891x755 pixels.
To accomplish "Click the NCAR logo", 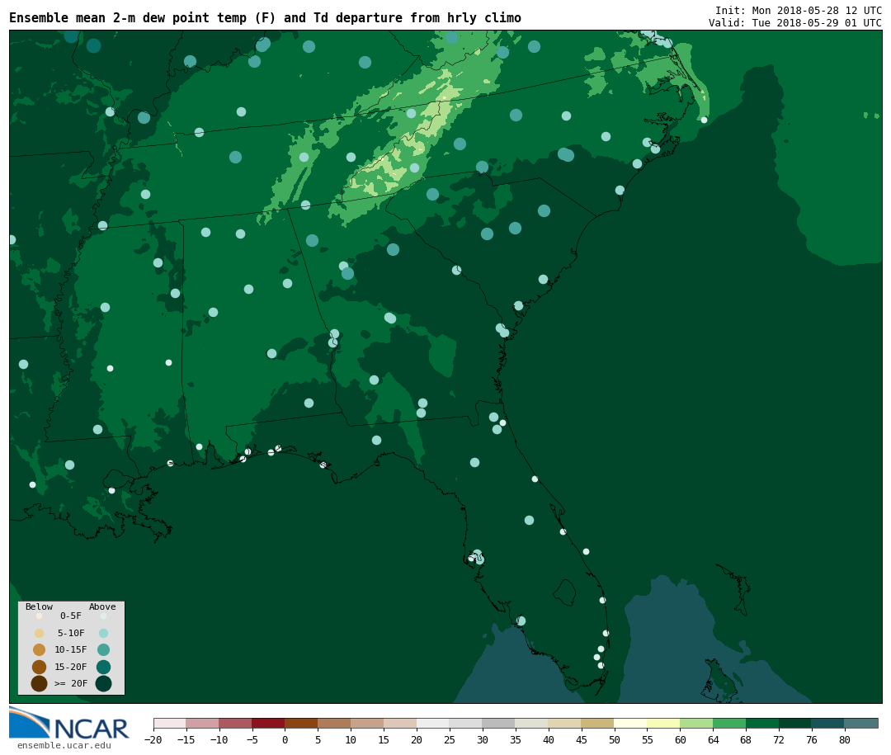I will (69, 723).
